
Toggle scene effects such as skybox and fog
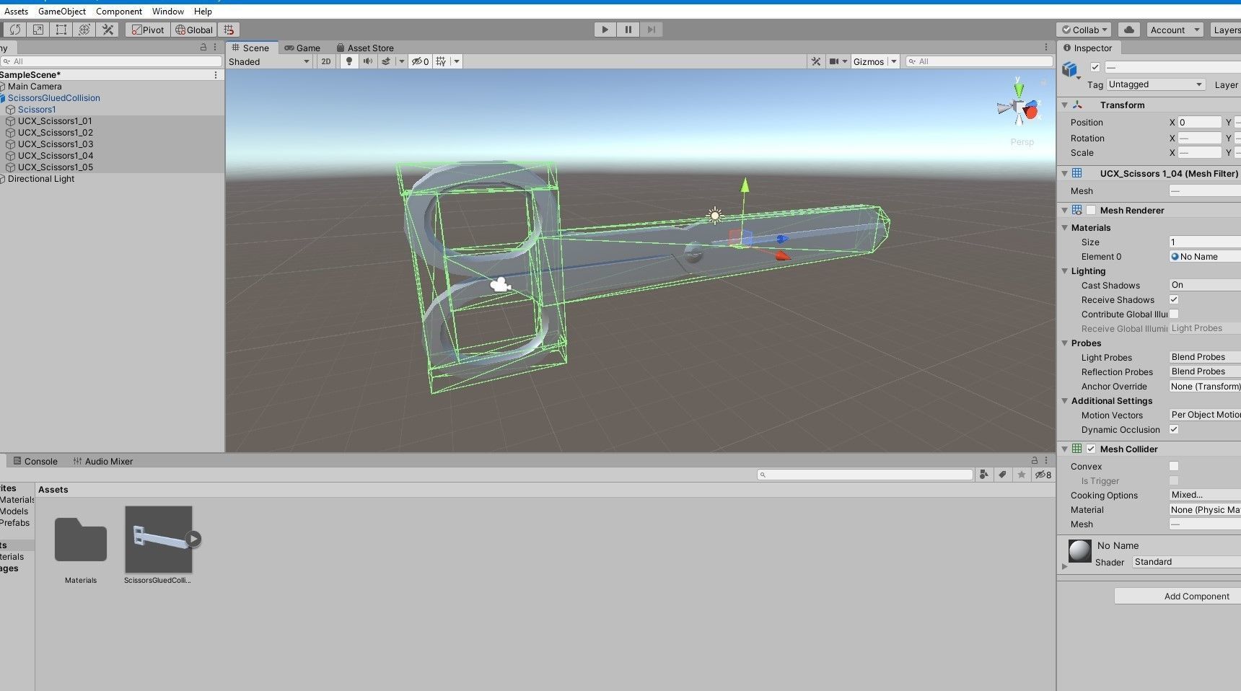[x=386, y=61]
